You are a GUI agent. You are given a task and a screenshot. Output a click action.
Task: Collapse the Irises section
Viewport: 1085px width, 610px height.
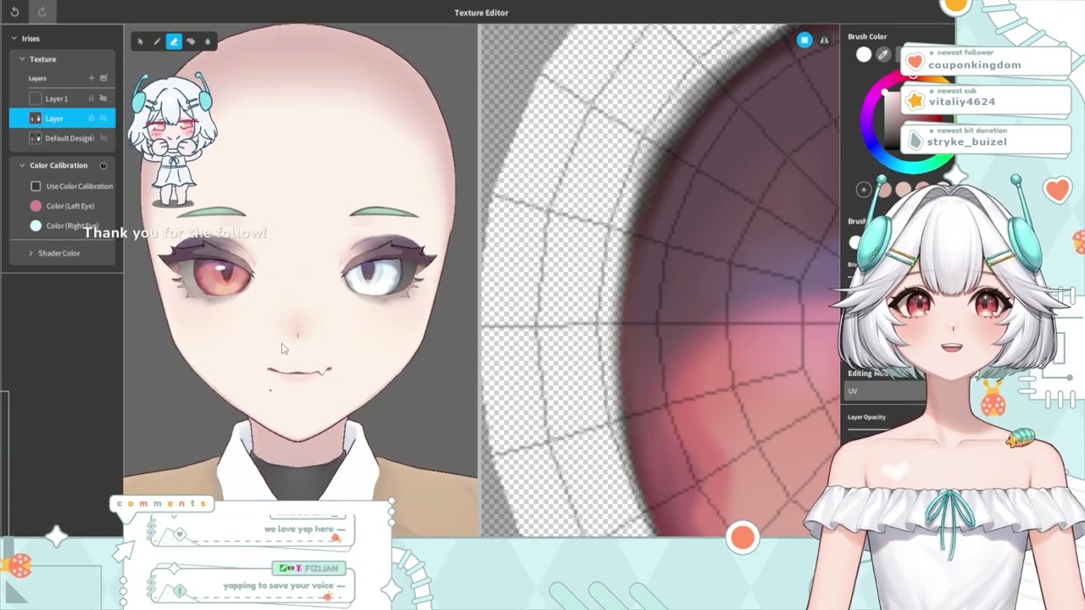[x=14, y=38]
